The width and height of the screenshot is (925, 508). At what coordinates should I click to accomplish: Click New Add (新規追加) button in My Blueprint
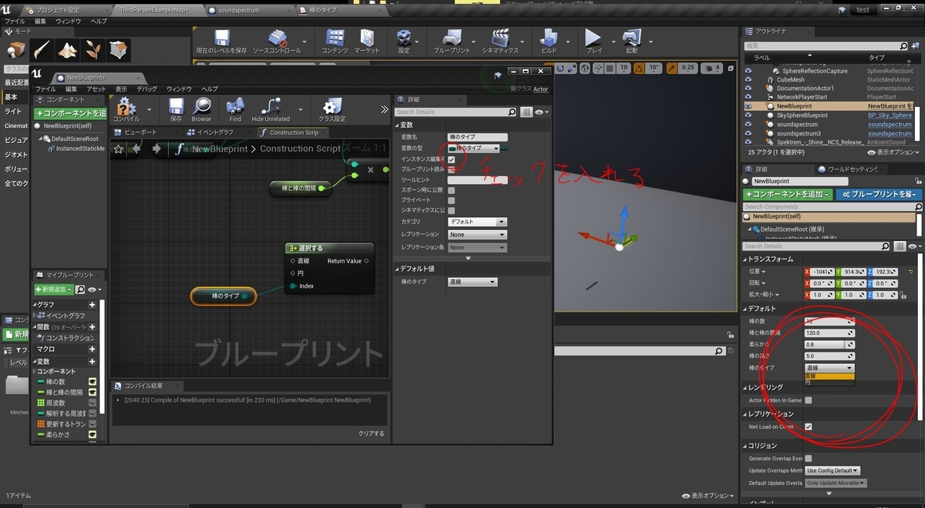tap(54, 289)
